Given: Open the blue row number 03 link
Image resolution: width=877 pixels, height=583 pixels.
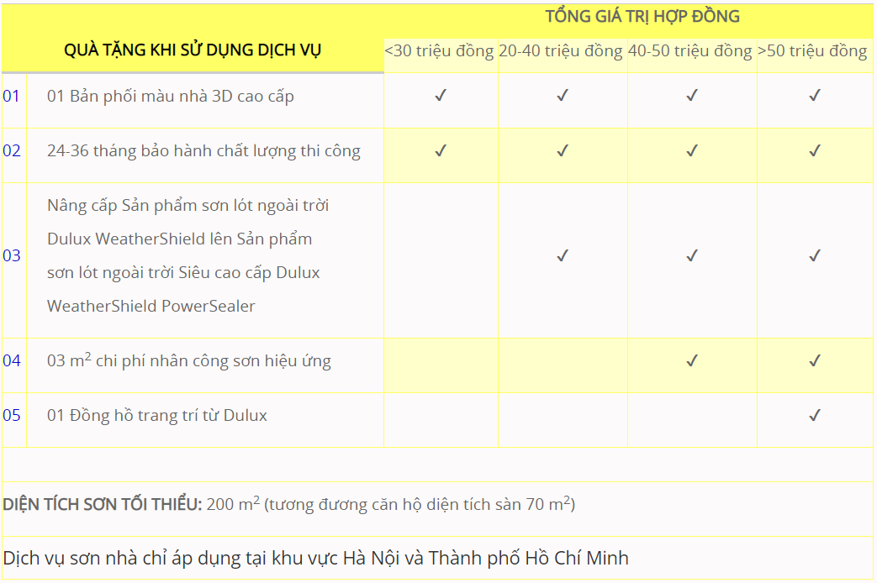Looking at the screenshot, I should 12,255.
